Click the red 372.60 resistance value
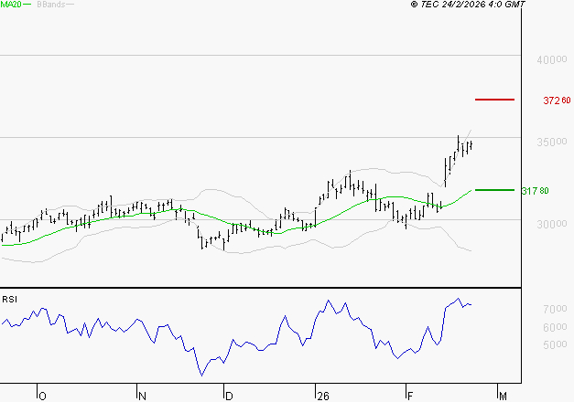The width and height of the screenshot is (574, 402). coord(557,100)
